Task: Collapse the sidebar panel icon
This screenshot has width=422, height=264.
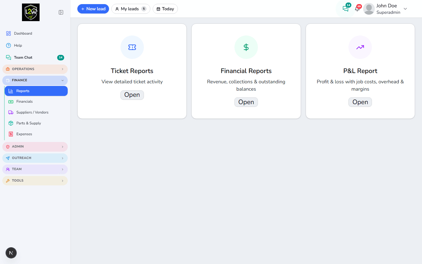Action: 61,12
